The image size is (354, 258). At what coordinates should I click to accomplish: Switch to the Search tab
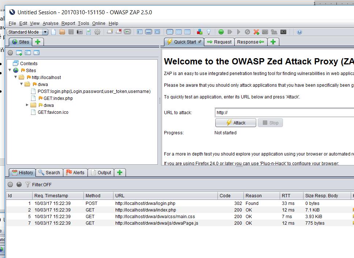click(49, 173)
